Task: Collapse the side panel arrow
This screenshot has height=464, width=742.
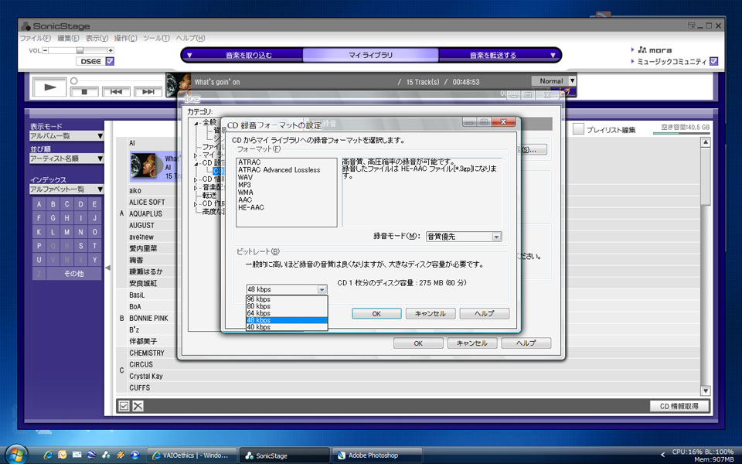Action: pyautogui.click(x=108, y=268)
